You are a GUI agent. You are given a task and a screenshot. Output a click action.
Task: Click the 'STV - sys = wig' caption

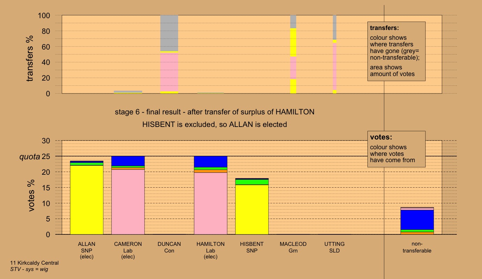coord(29,269)
